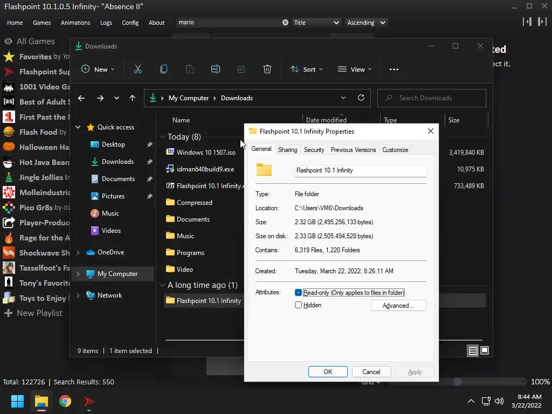552x414 pixels.
Task: Select the idman640build9.exe file
Action: point(205,169)
